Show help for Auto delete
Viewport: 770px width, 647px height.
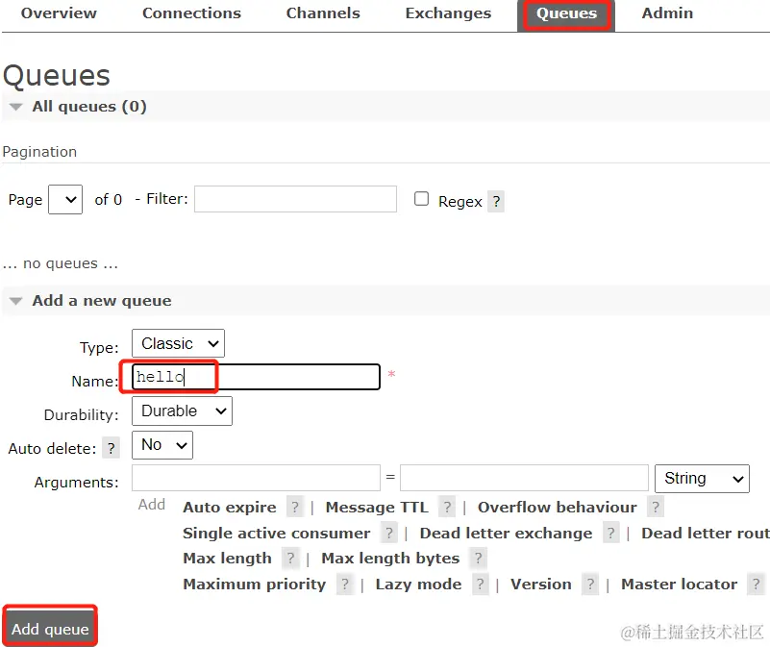[x=111, y=449]
